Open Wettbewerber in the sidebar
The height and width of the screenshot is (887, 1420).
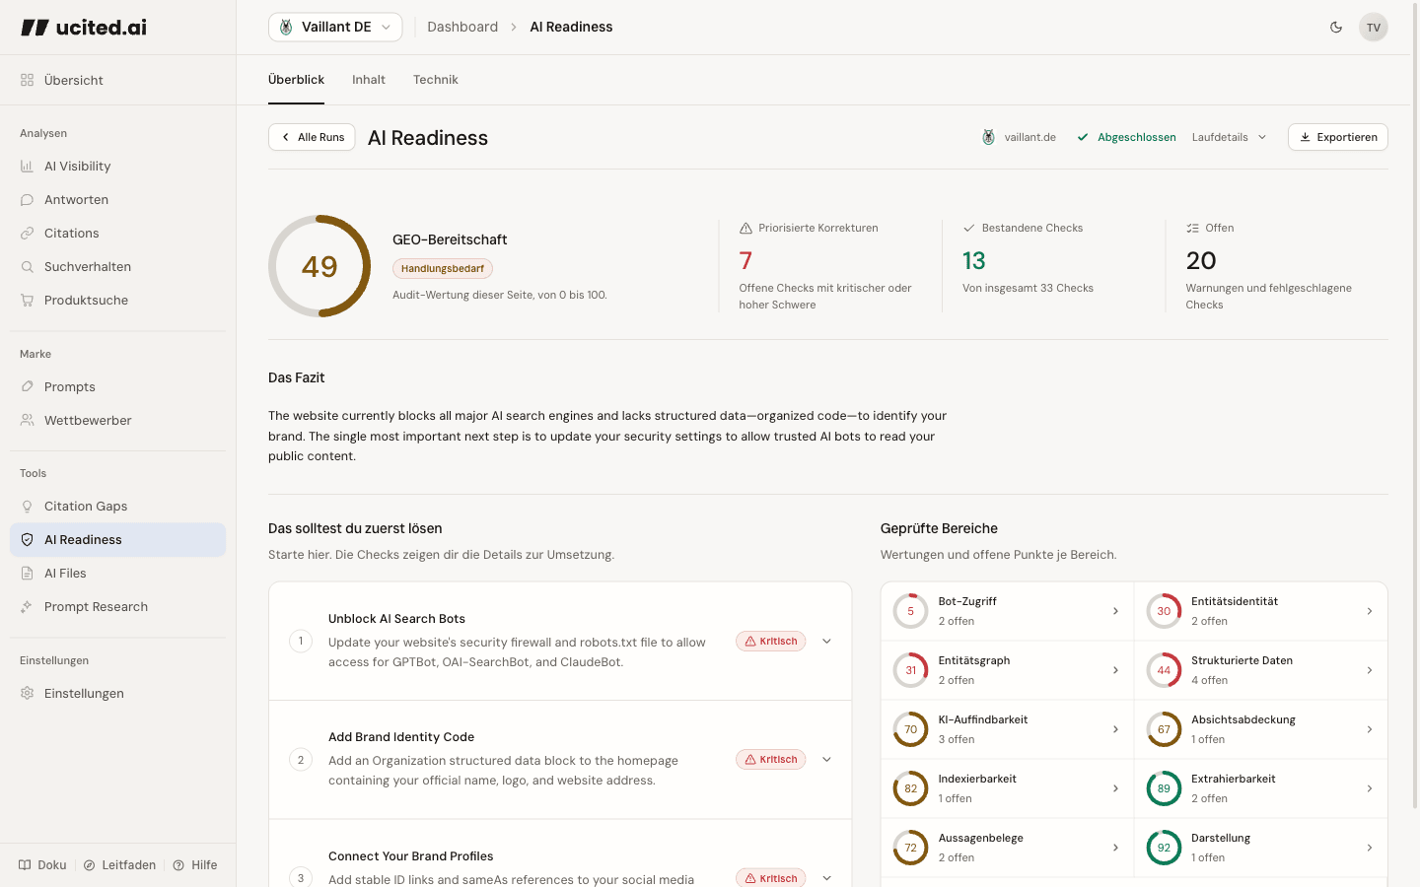[118, 421]
